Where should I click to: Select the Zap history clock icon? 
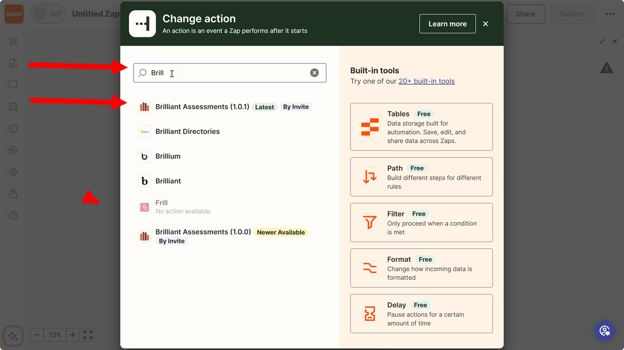pos(13,128)
